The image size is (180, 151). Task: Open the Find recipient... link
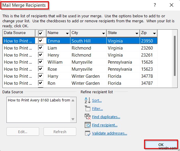pyautogui.click(x=105, y=125)
